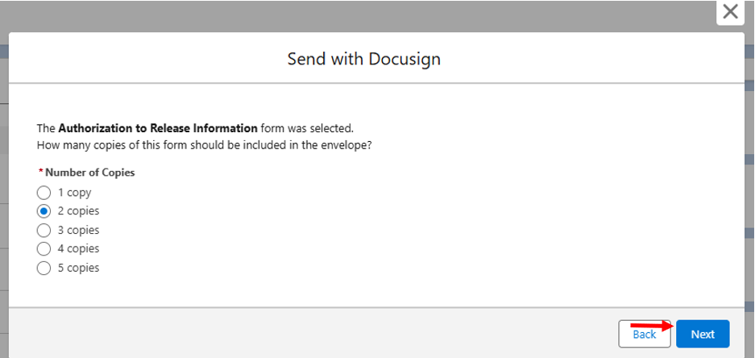The image size is (755, 358).
Task: Pick the 3 copies radio option
Action: [44, 231]
